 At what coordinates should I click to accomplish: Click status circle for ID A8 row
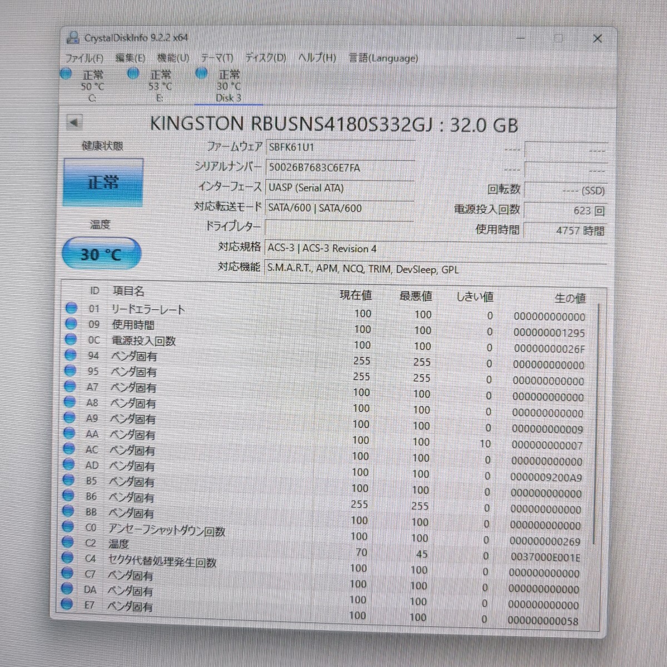coord(69,401)
